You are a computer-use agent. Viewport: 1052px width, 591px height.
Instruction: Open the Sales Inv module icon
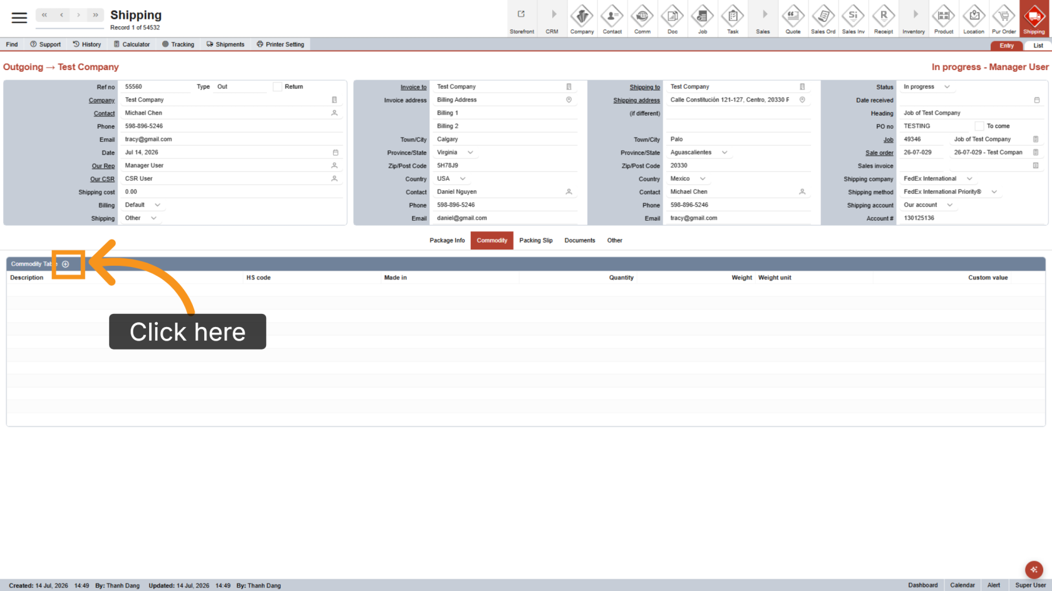click(853, 19)
